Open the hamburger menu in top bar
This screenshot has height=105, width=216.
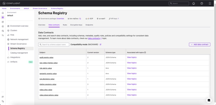tap(210, 3)
